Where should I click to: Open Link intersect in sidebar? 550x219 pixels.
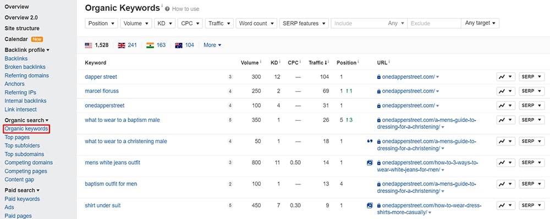pos(20,110)
